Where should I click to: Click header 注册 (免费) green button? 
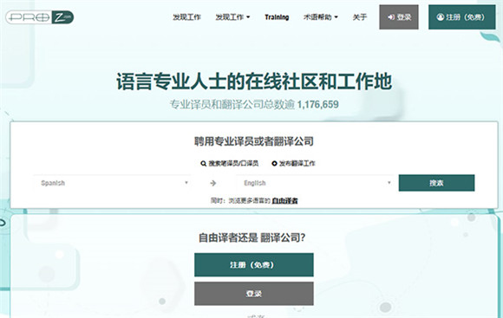462,17
